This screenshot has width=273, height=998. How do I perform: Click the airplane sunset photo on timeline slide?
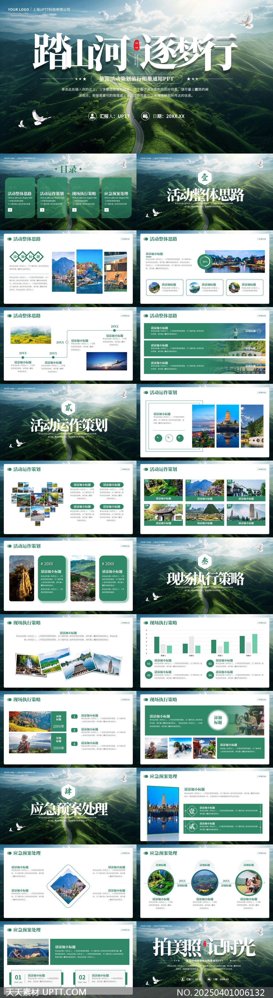tap(106, 361)
